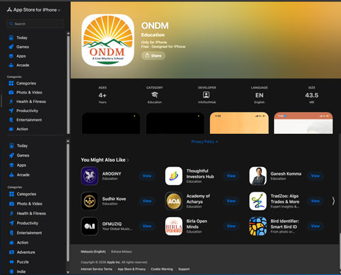Open Internet Service Terms link

coord(96,269)
